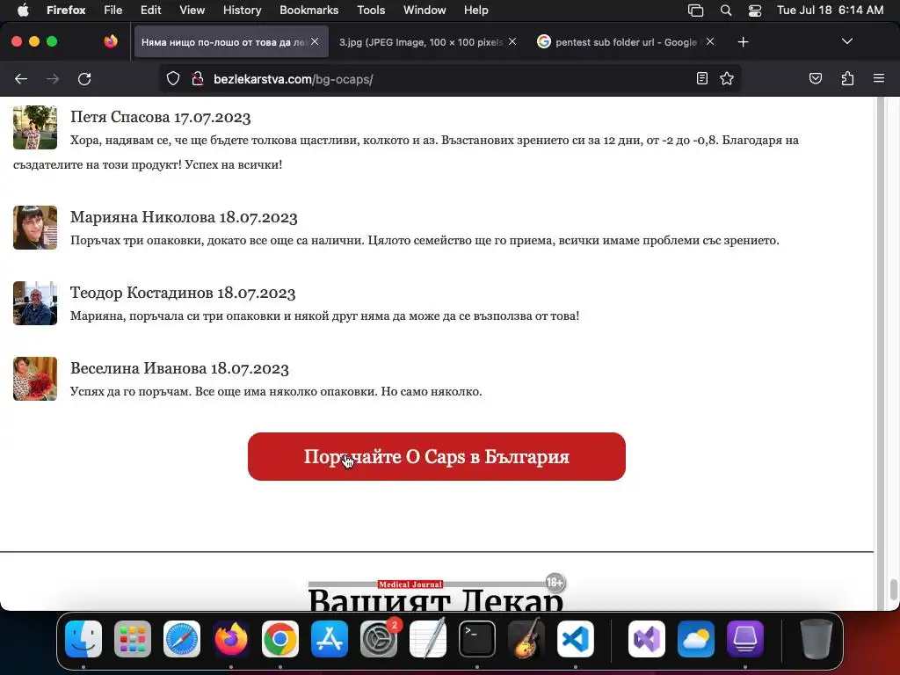Expand the list all tabs chevron
Screen dimensions: 900x675
pos(847,41)
